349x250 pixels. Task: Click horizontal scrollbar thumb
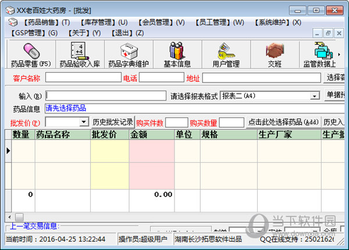tap(19, 217)
